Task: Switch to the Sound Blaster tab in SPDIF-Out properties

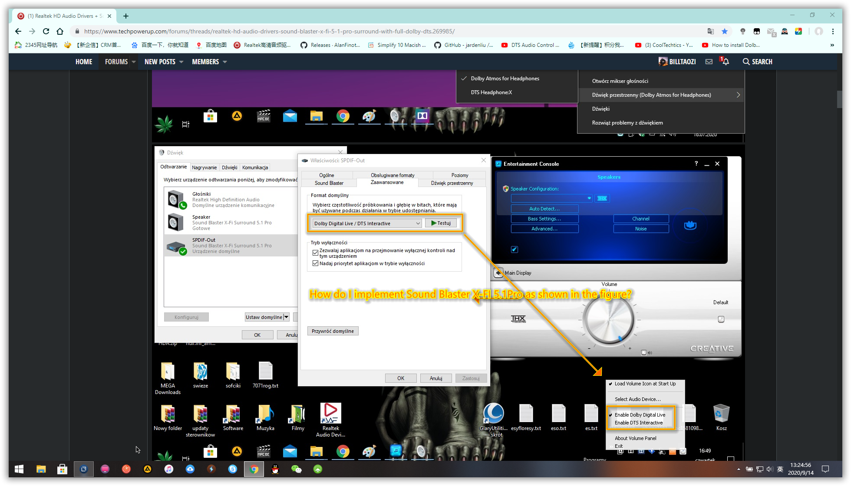Action: 329,183
